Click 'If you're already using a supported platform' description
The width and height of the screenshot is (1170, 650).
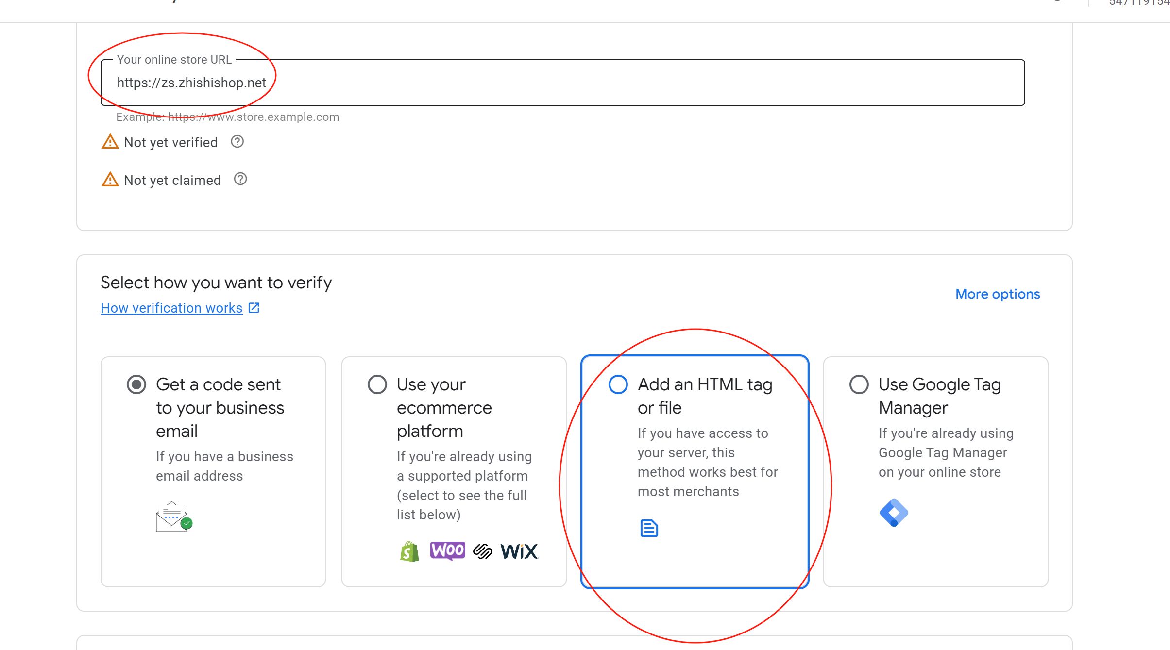464,485
